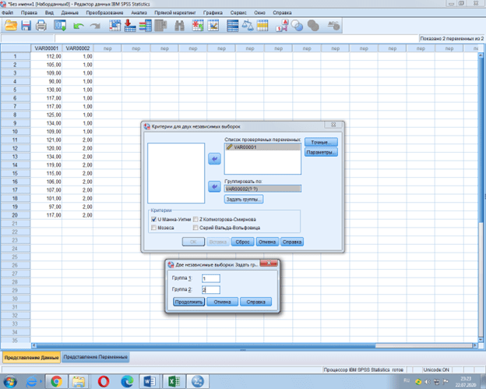Open Opera from the taskbar

pos(104,381)
